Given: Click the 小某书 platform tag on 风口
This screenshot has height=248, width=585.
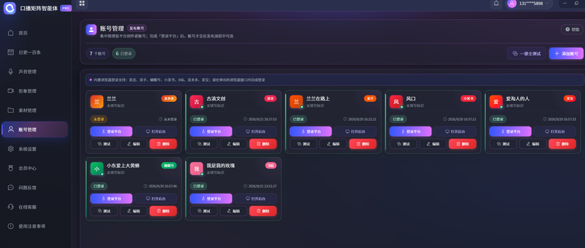Looking at the screenshot, I should [469, 99].
